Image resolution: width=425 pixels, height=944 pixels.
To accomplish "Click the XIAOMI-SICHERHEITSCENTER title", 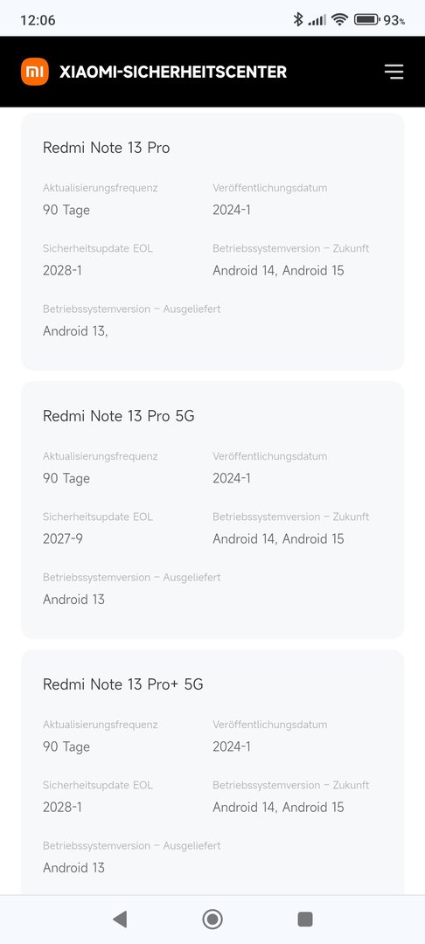I will pyautogui.click(x=173, y=73).
